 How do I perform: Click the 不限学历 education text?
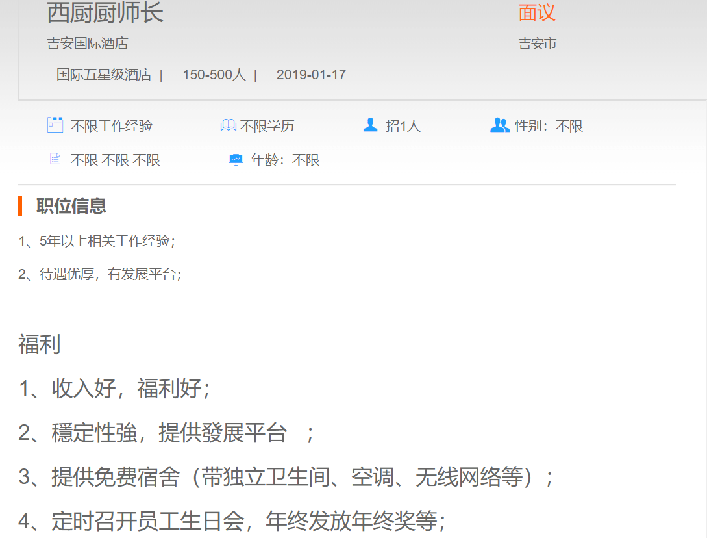point(267,126)
